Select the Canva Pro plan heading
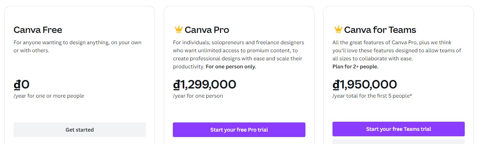479x144 pixels. coord(207,30)
